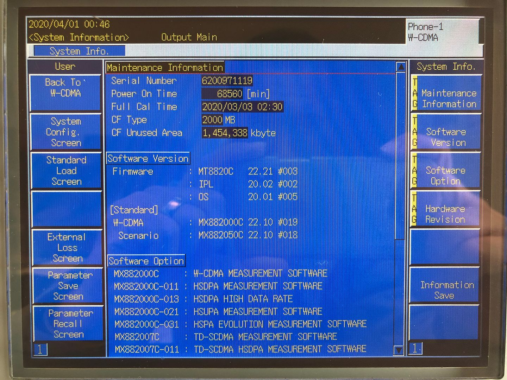507x380 pixels.
Task: Click the <System Information> screen title
Action: click(x=79, y=37)
